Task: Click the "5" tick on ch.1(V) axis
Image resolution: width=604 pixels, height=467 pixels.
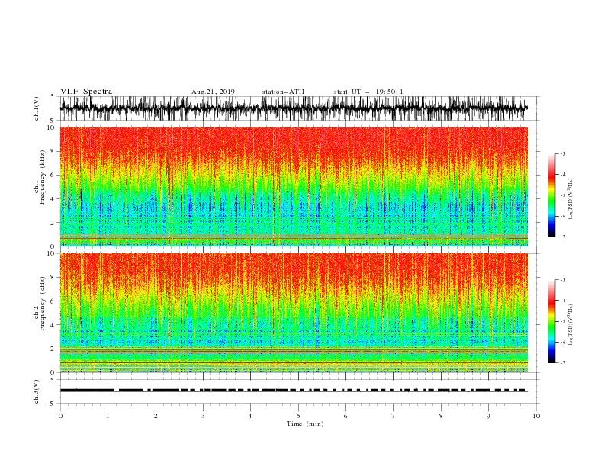Action: tap(53, 96)
